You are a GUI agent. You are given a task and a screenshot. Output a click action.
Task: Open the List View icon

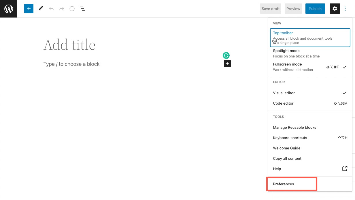pos(82,9)
